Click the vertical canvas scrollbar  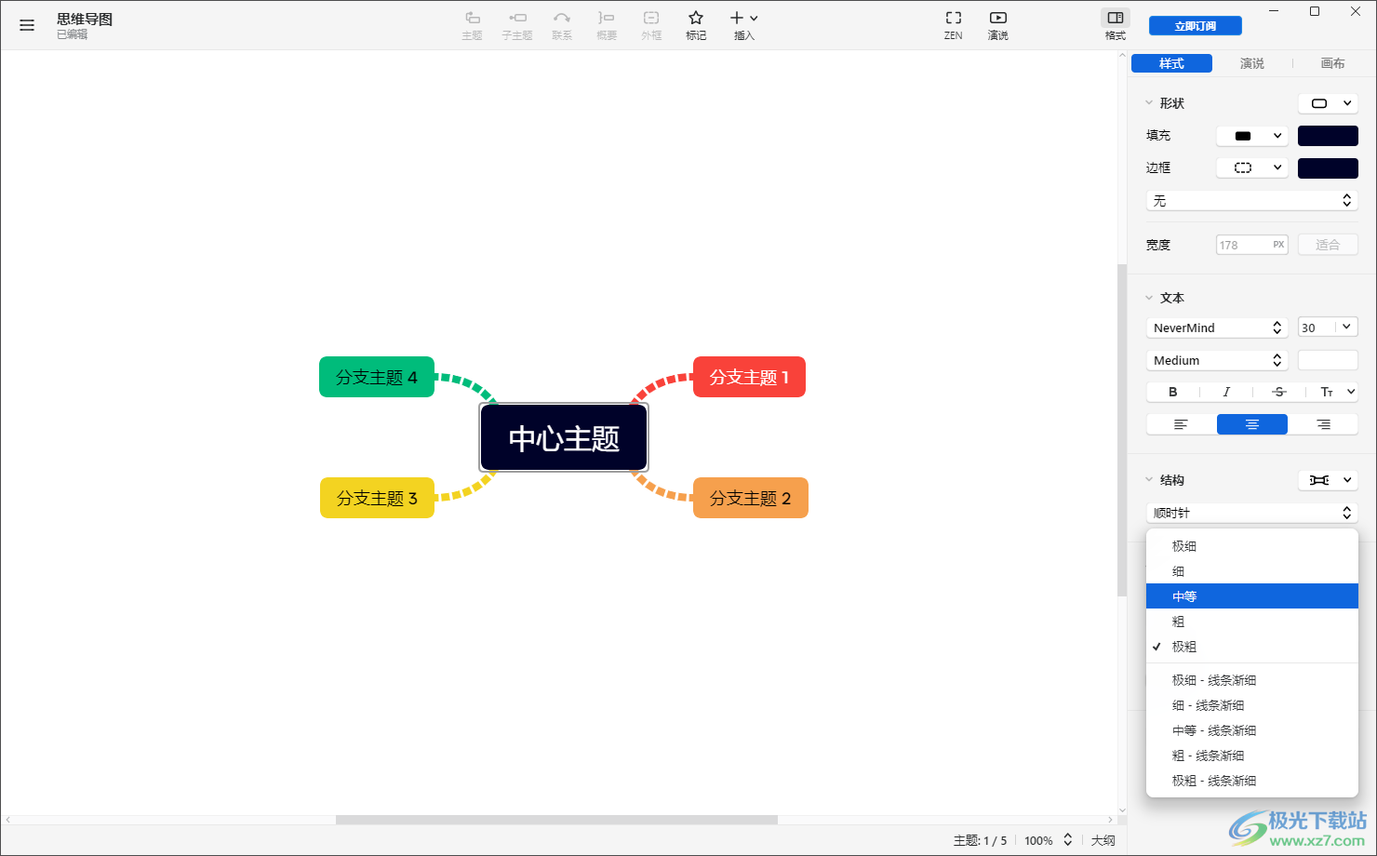(x=1122, y=431)
